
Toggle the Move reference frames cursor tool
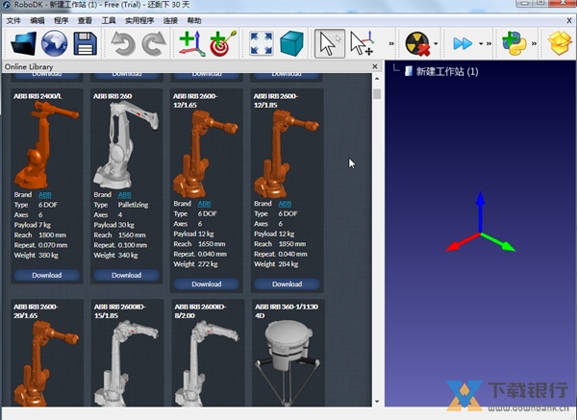point(362,42)
